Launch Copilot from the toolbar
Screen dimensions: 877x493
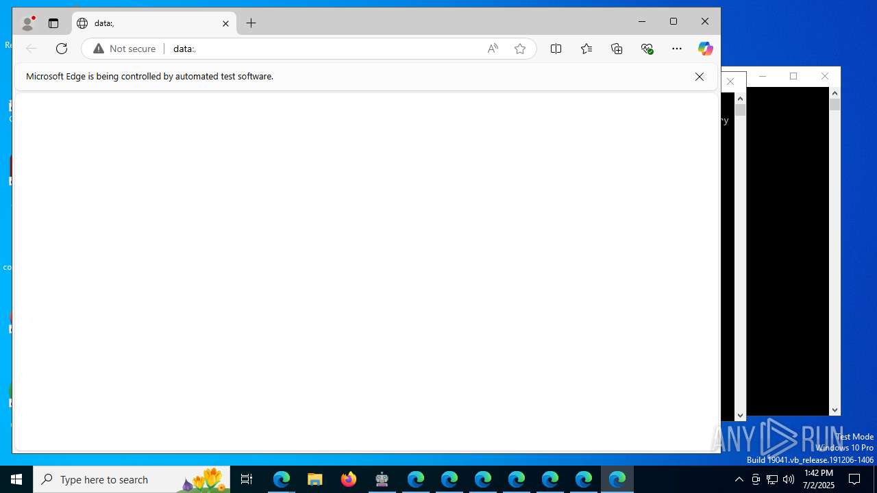(x=706, y=49)
